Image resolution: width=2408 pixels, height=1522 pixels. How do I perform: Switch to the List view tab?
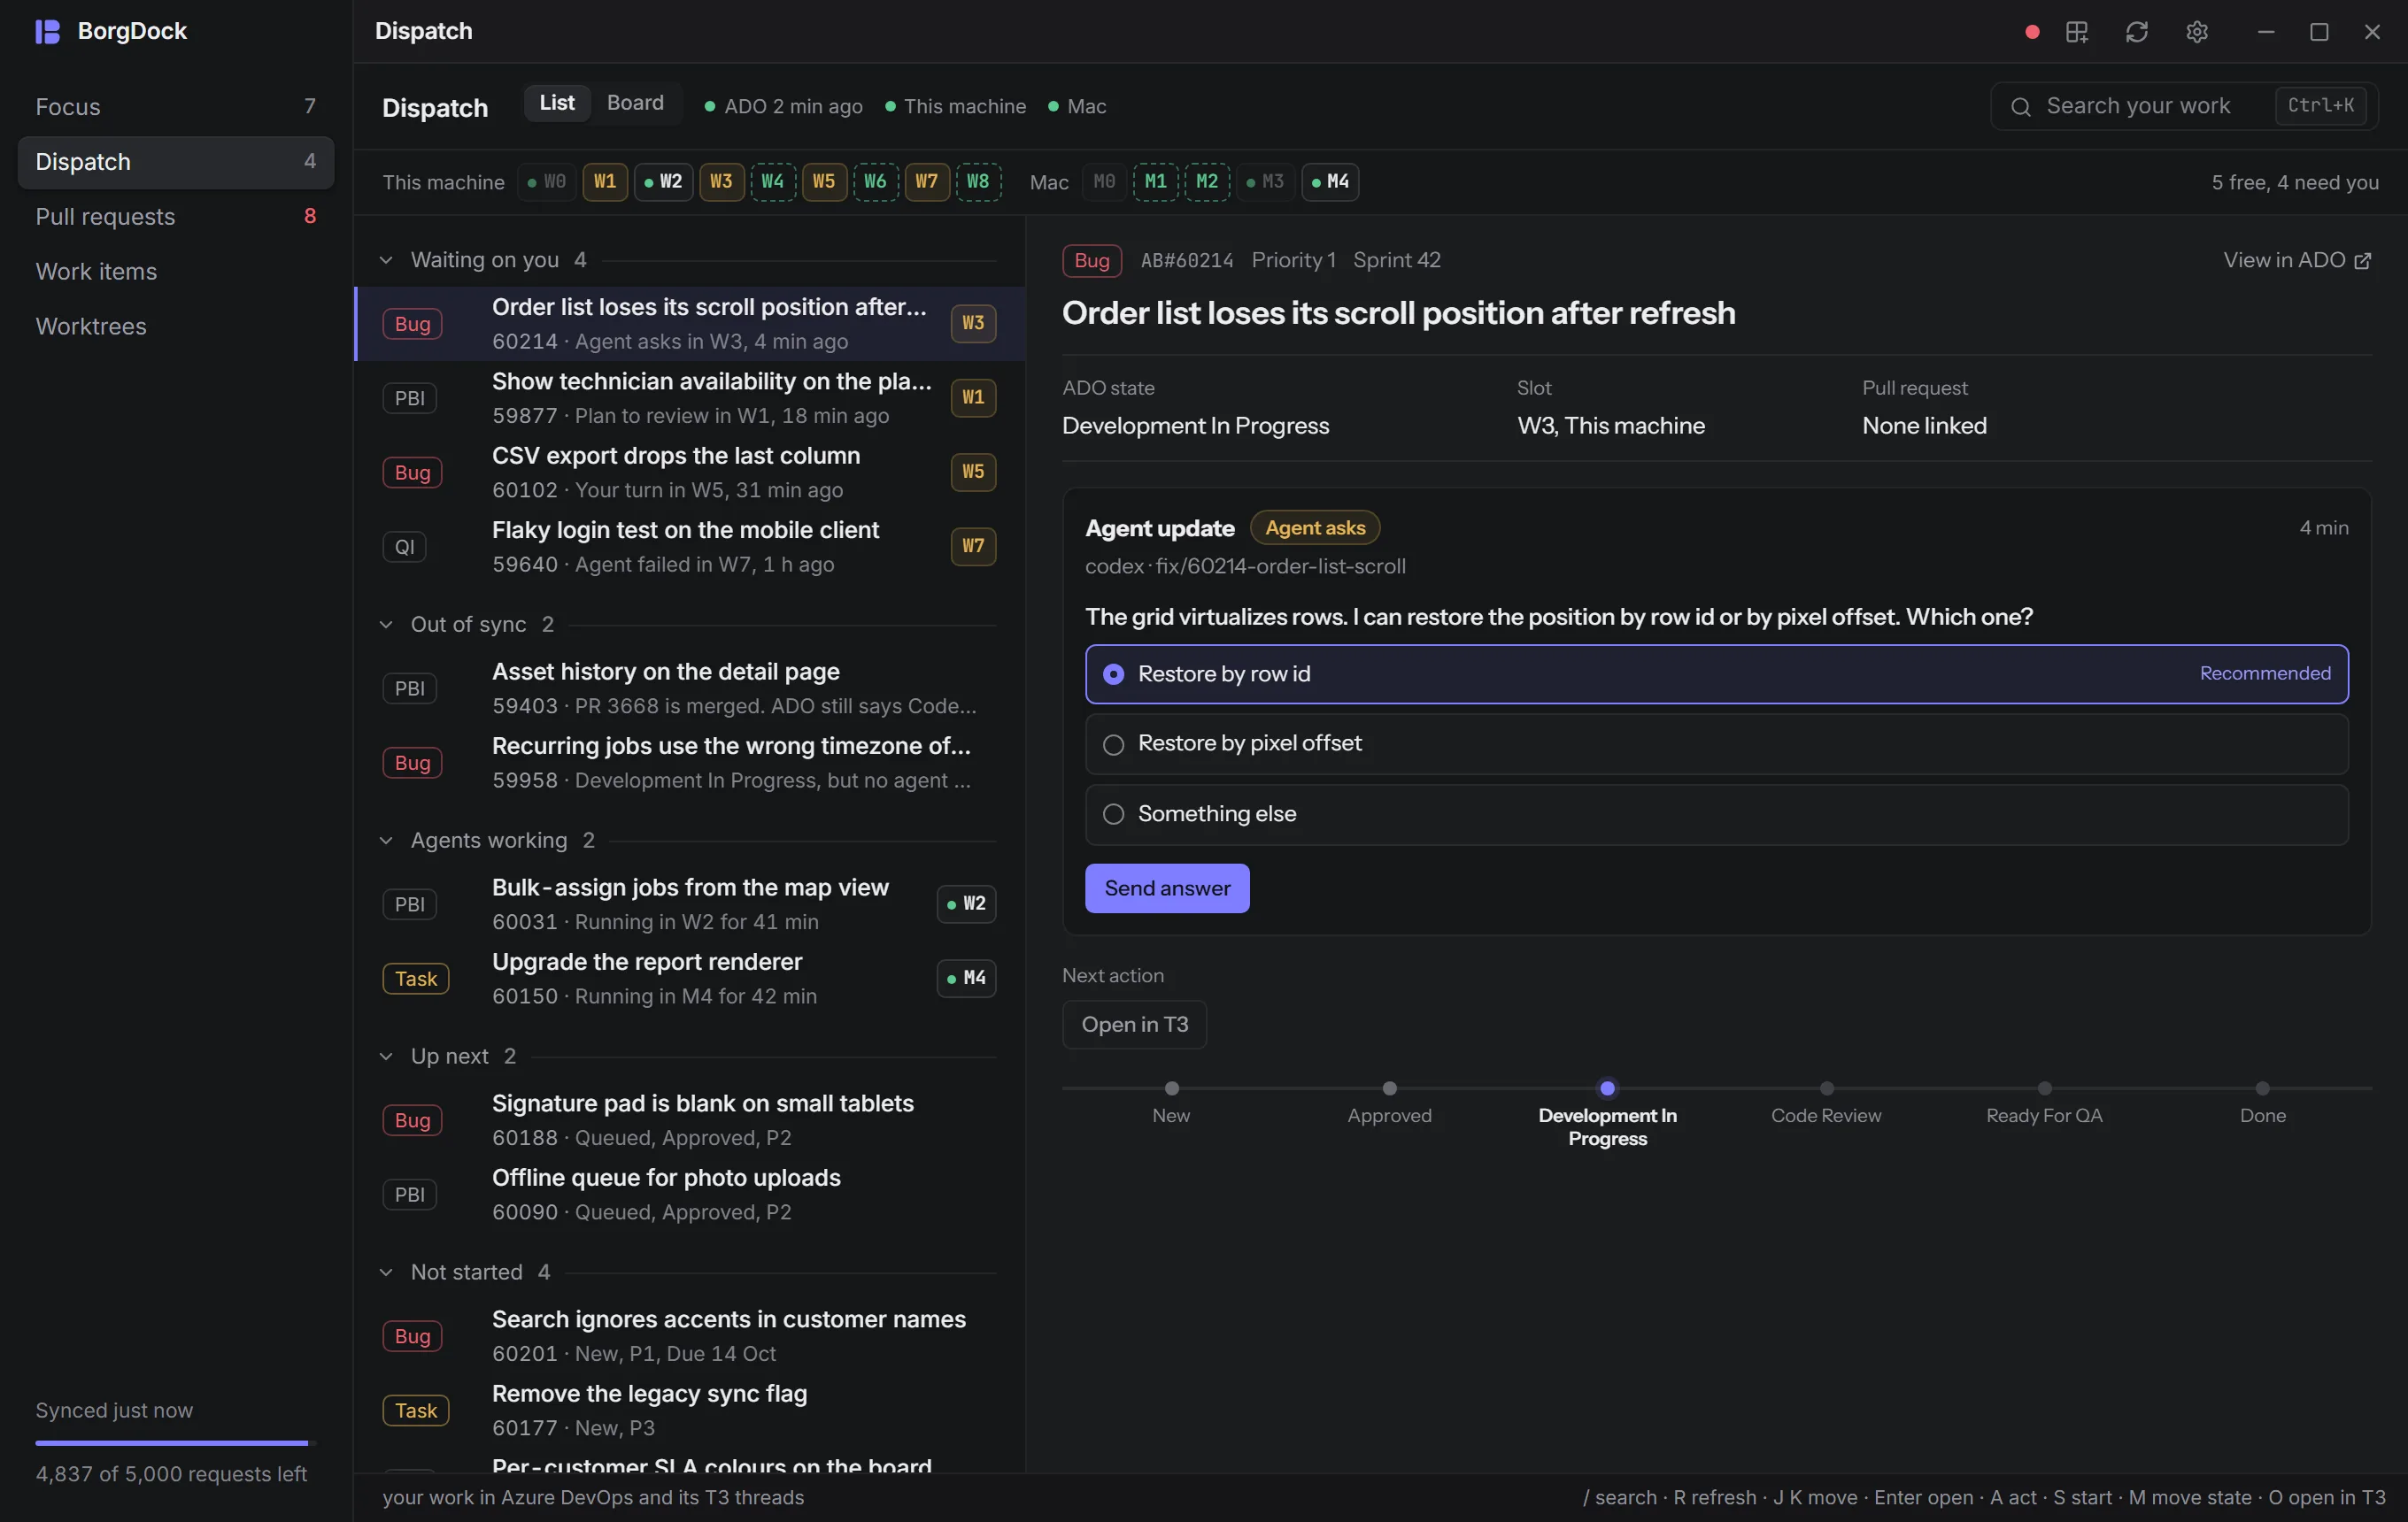[557, 103]
